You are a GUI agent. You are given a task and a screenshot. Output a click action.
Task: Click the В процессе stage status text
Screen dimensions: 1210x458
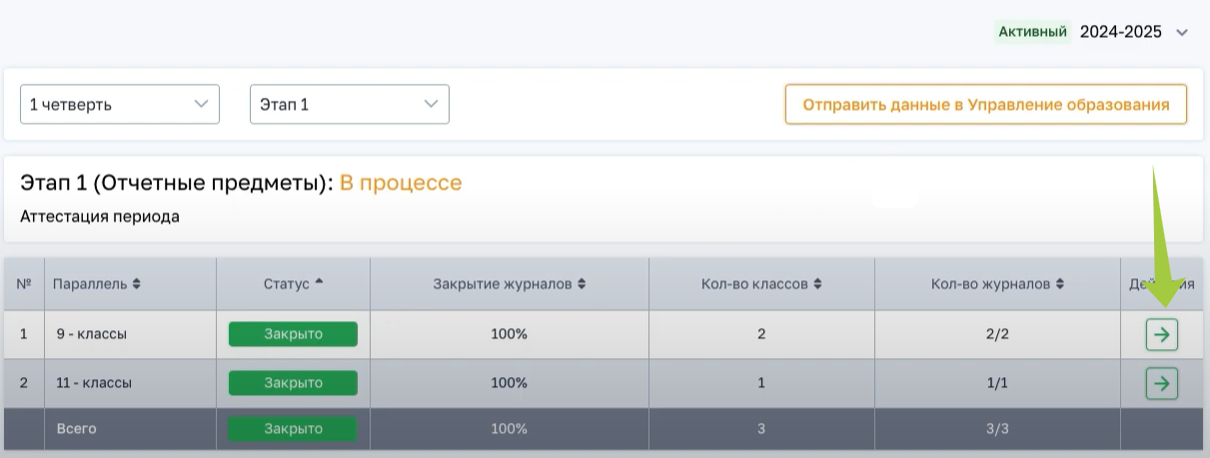point(401,183)
